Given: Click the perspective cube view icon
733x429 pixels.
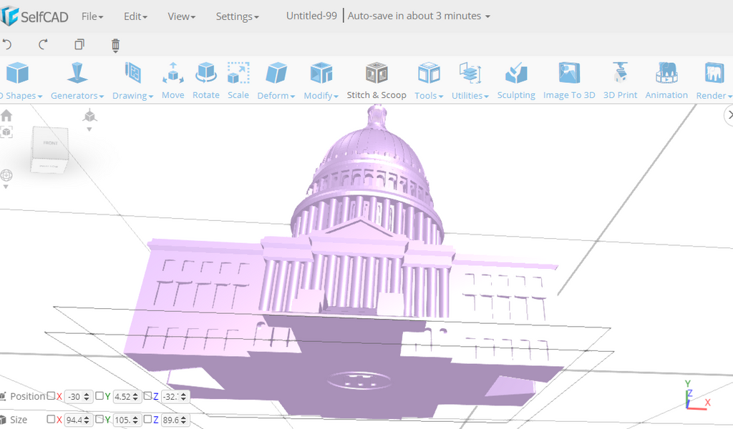Looking at the screenshot, I should (89, 115).
